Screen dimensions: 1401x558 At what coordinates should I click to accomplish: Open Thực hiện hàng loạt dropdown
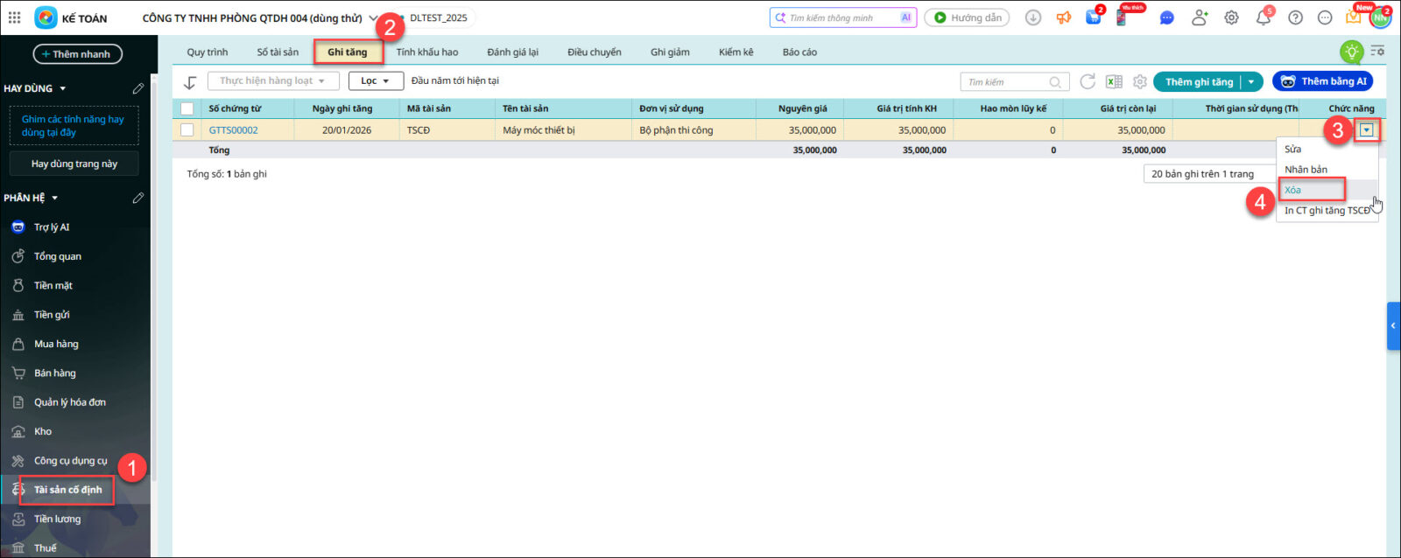tap(271, 81)
